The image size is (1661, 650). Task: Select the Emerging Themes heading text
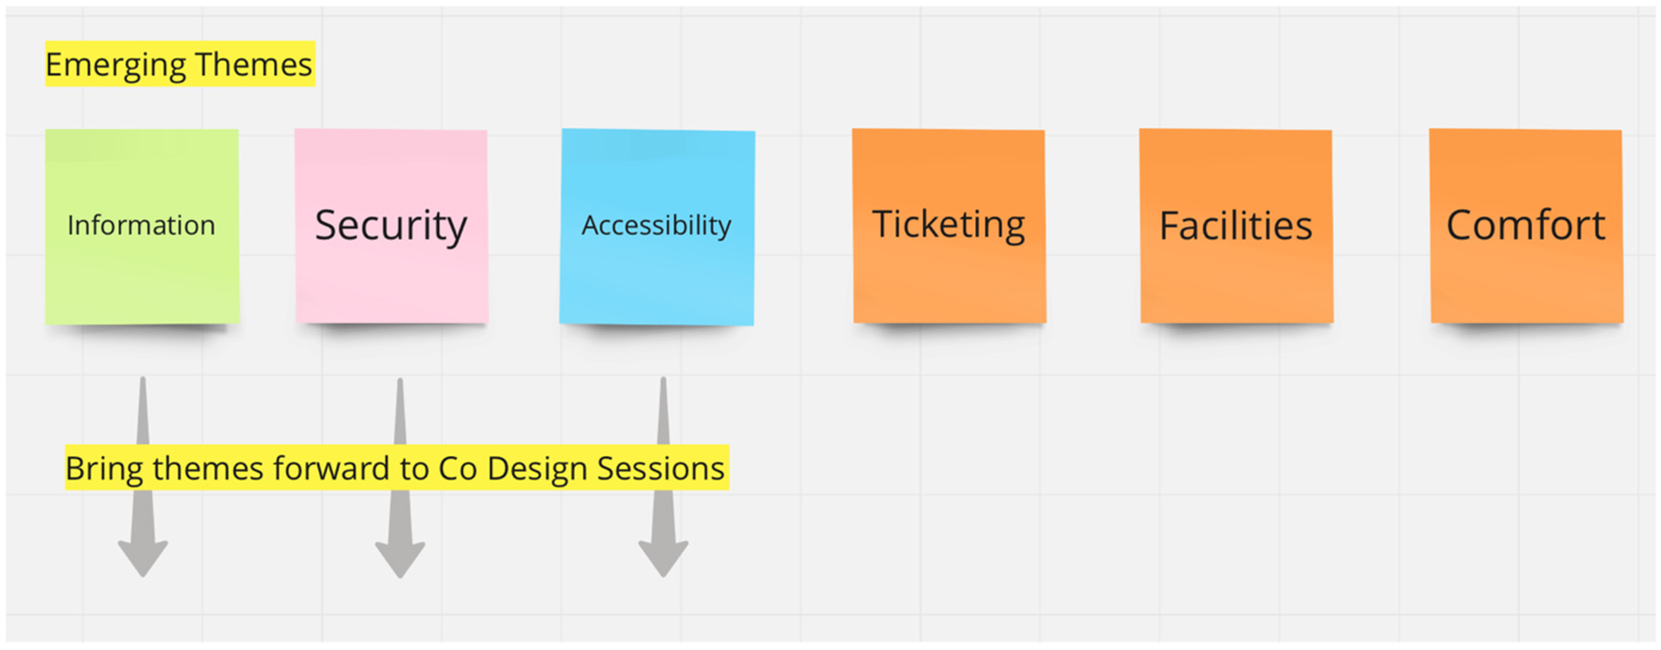tap(179, 65)
